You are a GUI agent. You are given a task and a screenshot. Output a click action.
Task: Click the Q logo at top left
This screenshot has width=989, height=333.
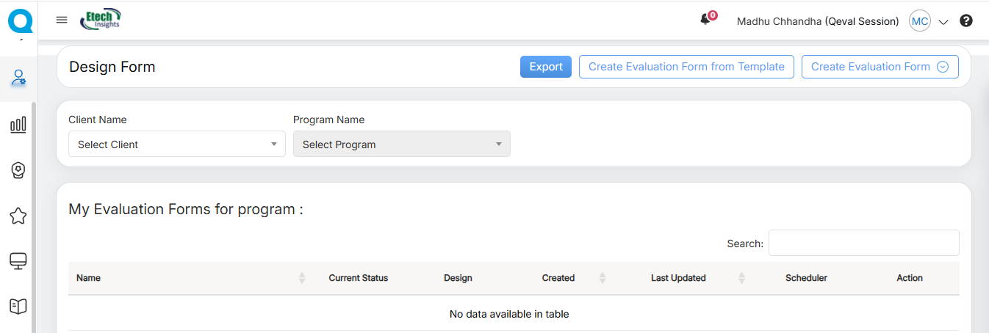click(20, 20)
